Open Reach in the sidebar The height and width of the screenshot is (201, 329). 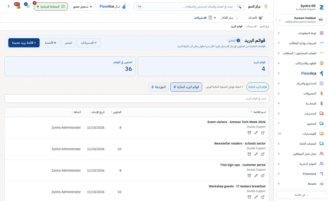coord(301,184)
